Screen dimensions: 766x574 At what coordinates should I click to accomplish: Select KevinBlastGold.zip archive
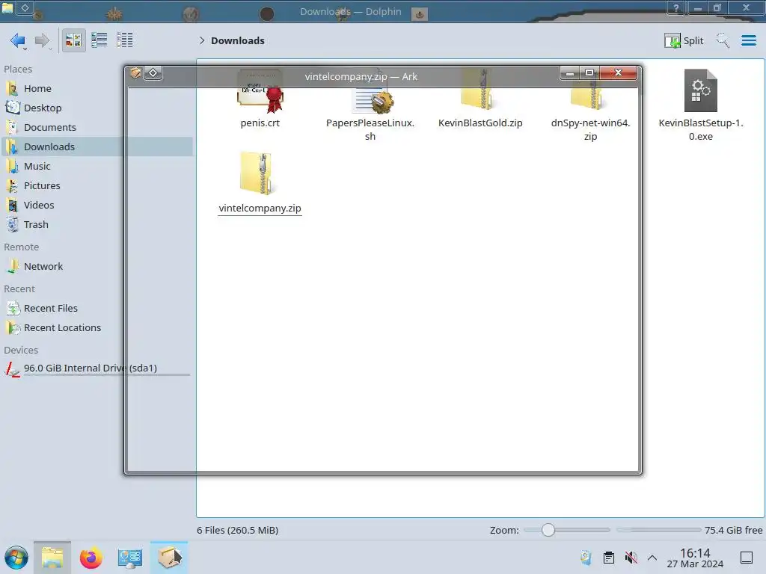tap(480, 100)
